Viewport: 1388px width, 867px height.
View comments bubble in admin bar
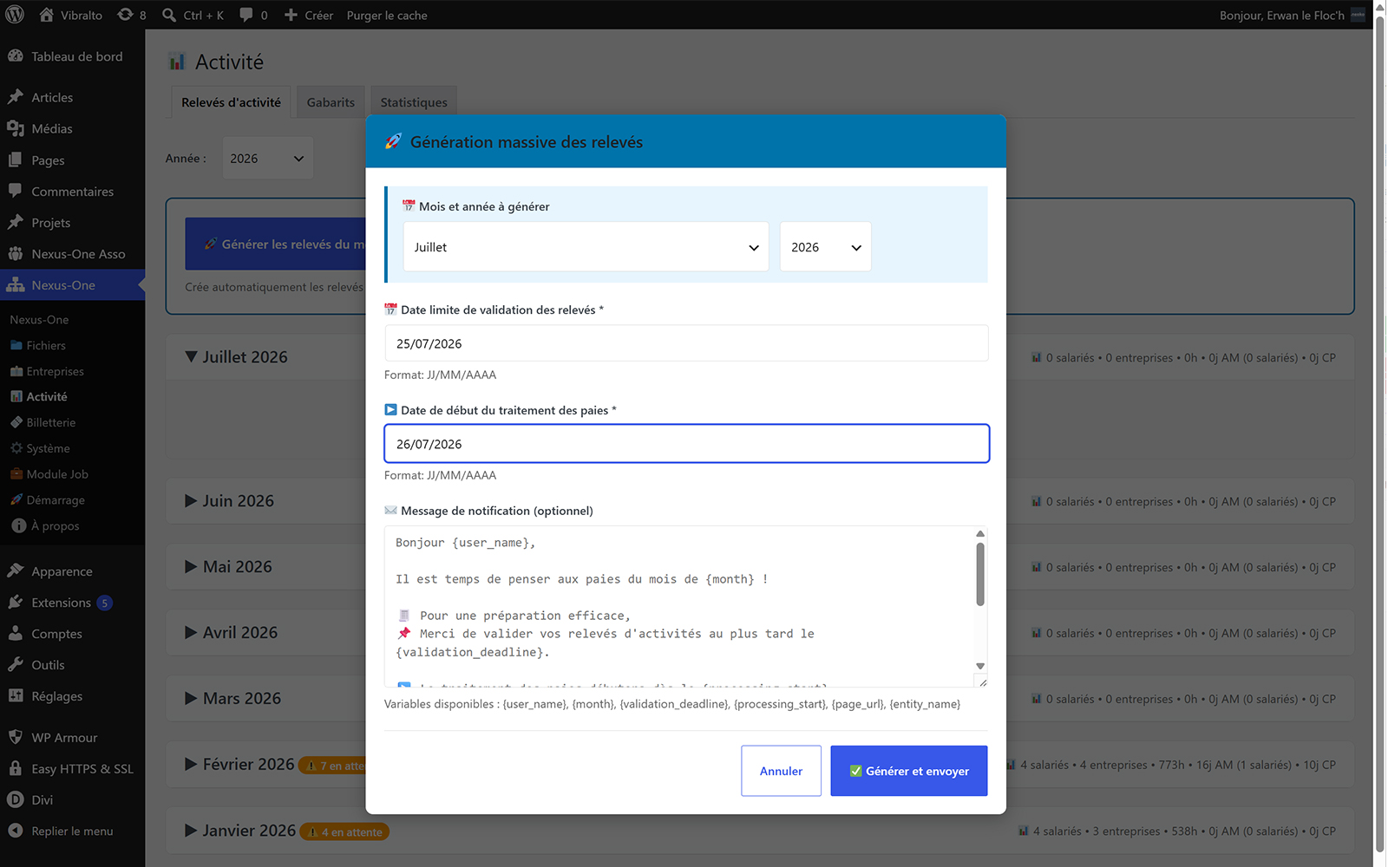pos(253,15)
